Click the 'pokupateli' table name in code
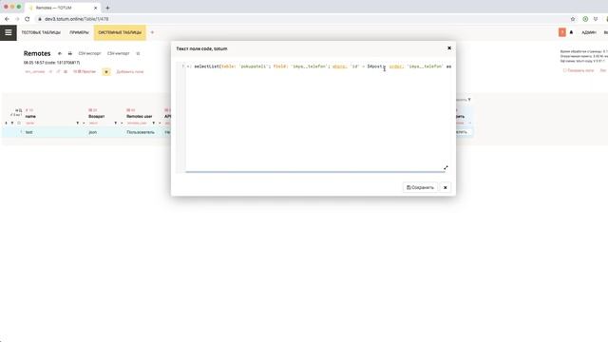 [x=254, y=66]
